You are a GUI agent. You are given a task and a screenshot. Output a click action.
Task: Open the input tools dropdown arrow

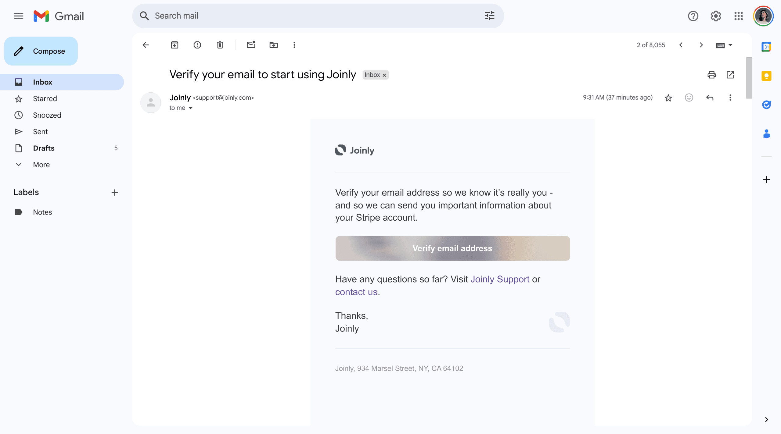(x=730, y=45)
